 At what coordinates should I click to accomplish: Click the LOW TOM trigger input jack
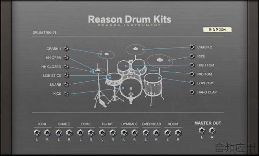tap(192, 83)
